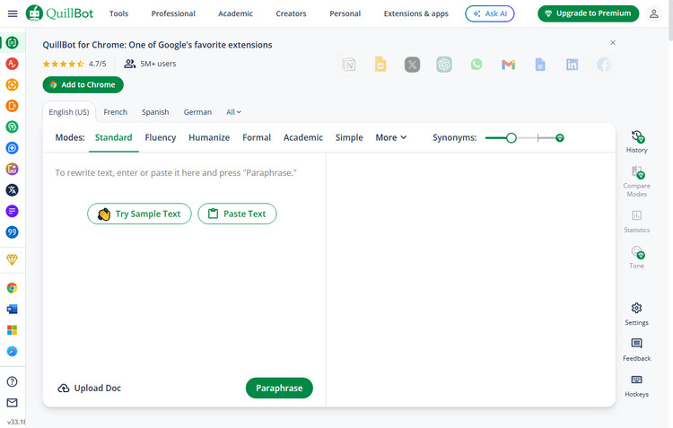
Task: Select the Fluency mode
Action: point(161,137)
